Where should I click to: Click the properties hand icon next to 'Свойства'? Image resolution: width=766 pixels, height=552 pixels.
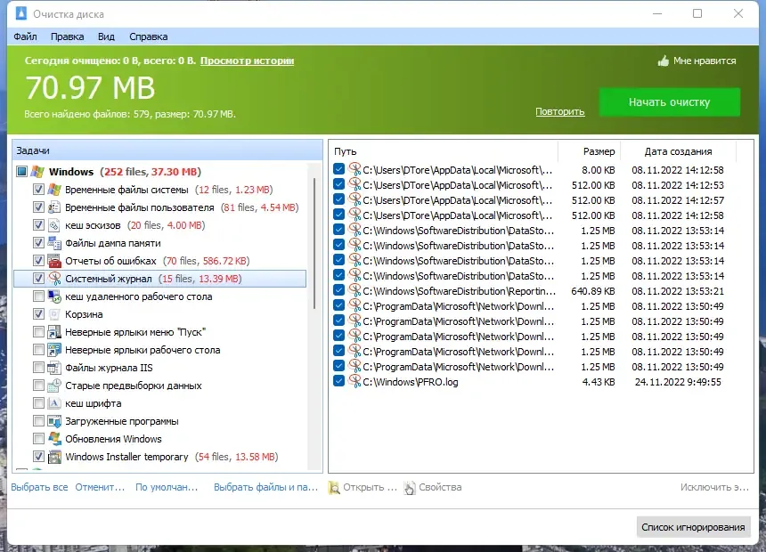pyautogui.click(x=410, y=488)
